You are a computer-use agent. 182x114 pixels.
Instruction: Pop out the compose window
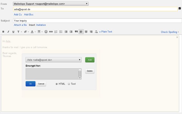click(180, 8)
